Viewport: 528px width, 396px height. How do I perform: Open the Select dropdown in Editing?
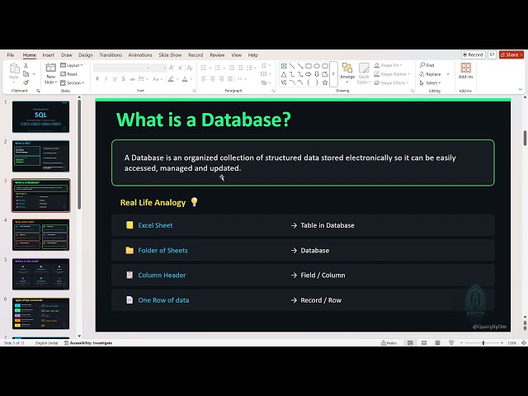pos(430,82)
